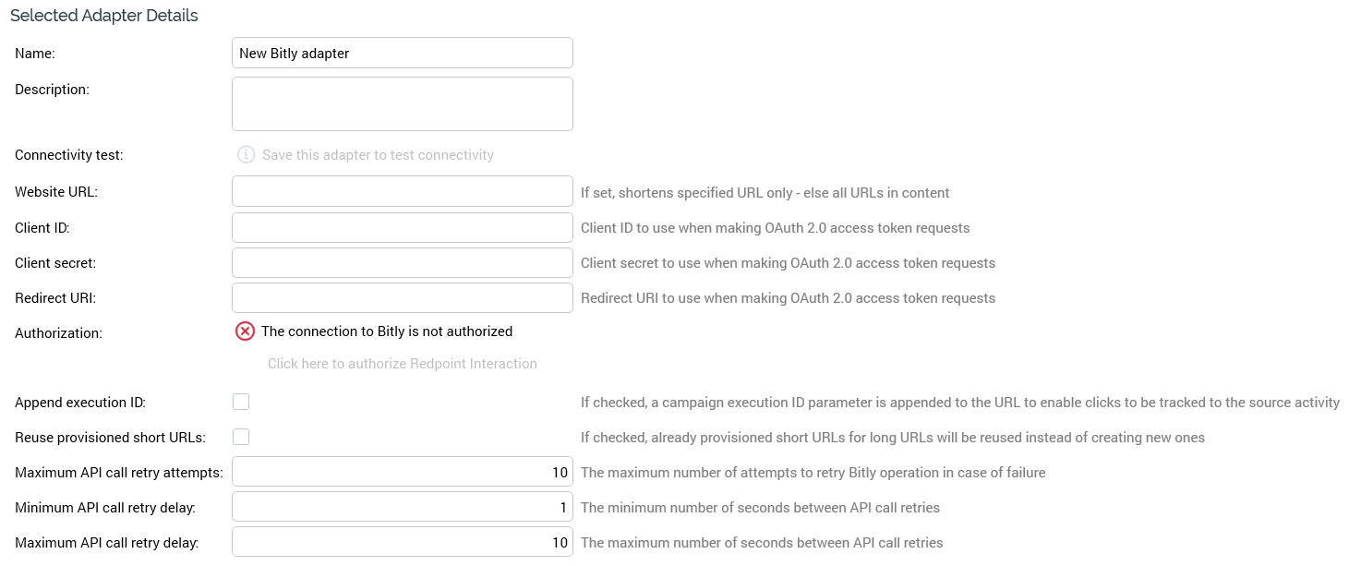Screen dimensions: 1361x566
Task: Click here to authorize Redpoint Interaction link
Action: click(x=402, y=364)
